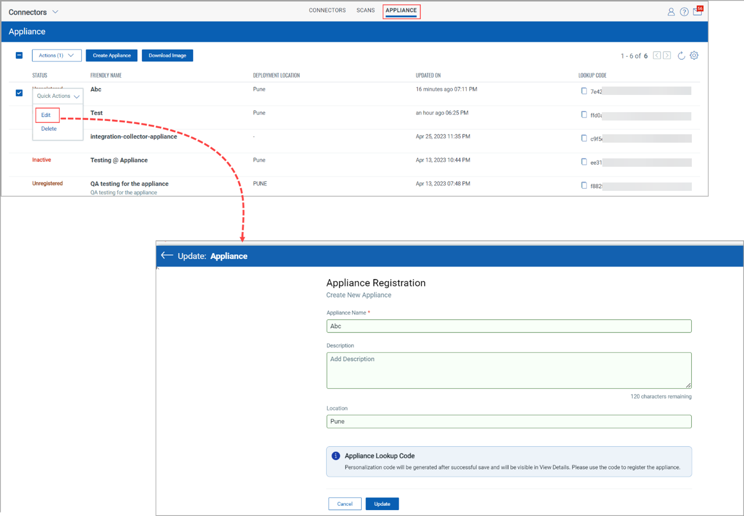Click back arrow on Update Appliance

coord(167,255)
